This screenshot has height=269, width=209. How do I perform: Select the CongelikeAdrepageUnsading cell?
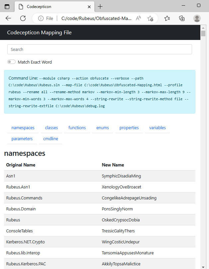(148, 198)
